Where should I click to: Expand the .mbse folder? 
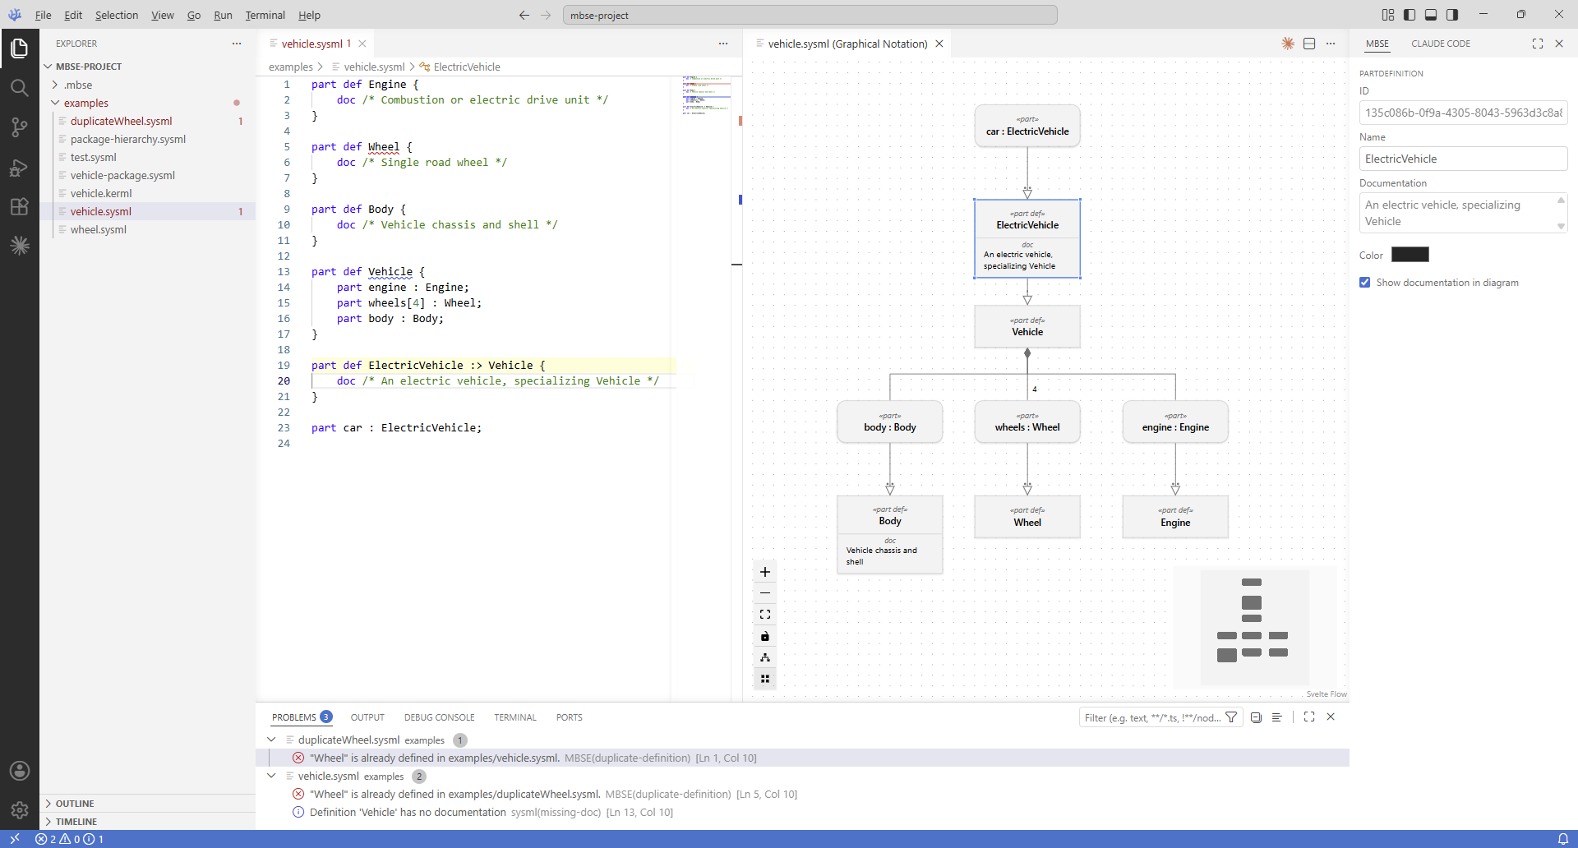[55, 85]
